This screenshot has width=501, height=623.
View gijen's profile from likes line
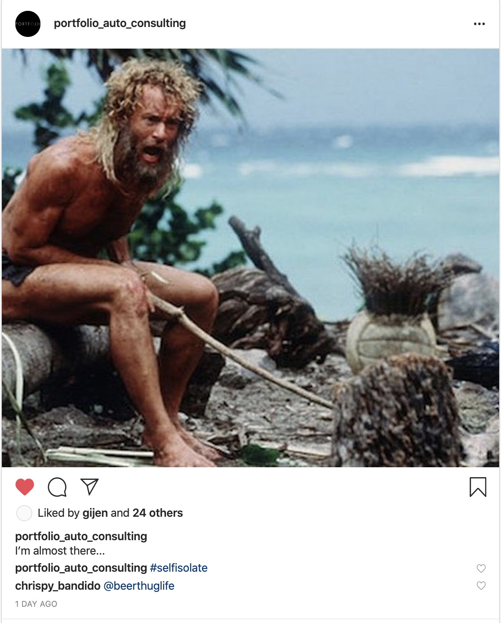[x=95, y=513]
